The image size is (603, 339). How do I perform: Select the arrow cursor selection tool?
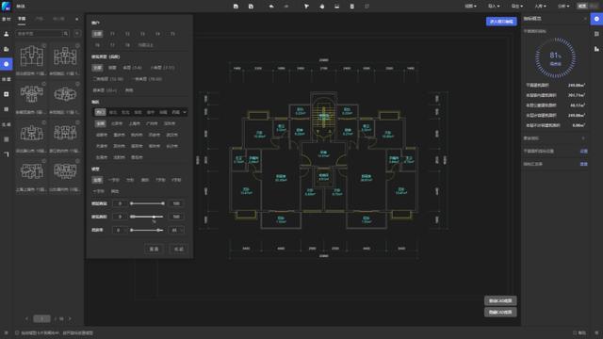[x=306, y=7]
